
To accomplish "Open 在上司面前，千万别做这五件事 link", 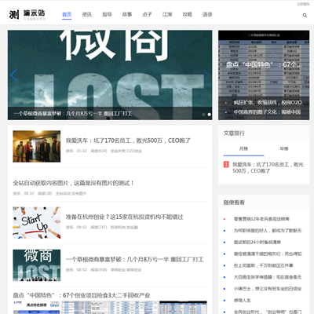I will (x=263, y=265).
